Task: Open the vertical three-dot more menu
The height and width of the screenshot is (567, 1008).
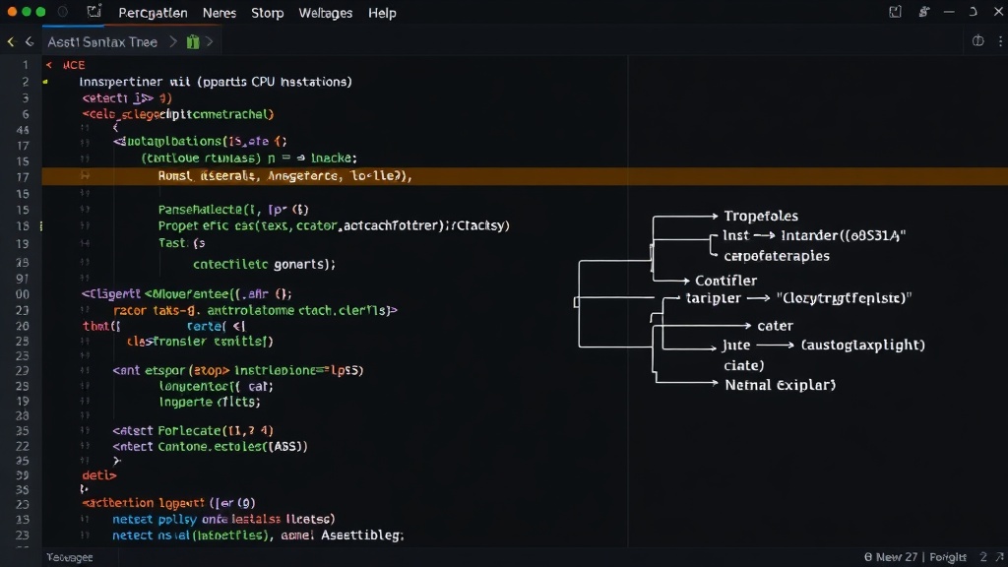Action: [1000, 41]
